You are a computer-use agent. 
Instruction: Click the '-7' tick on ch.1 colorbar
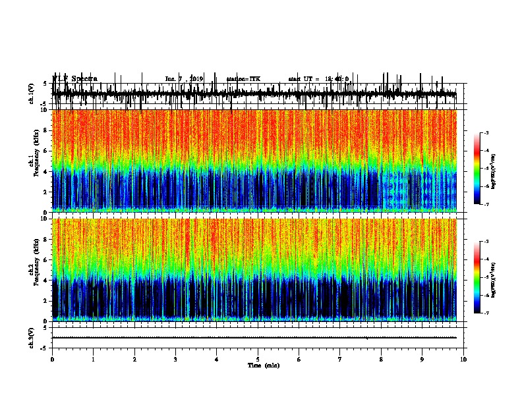486,204
